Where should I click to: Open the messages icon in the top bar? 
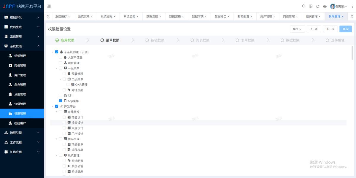coord(311,6)
